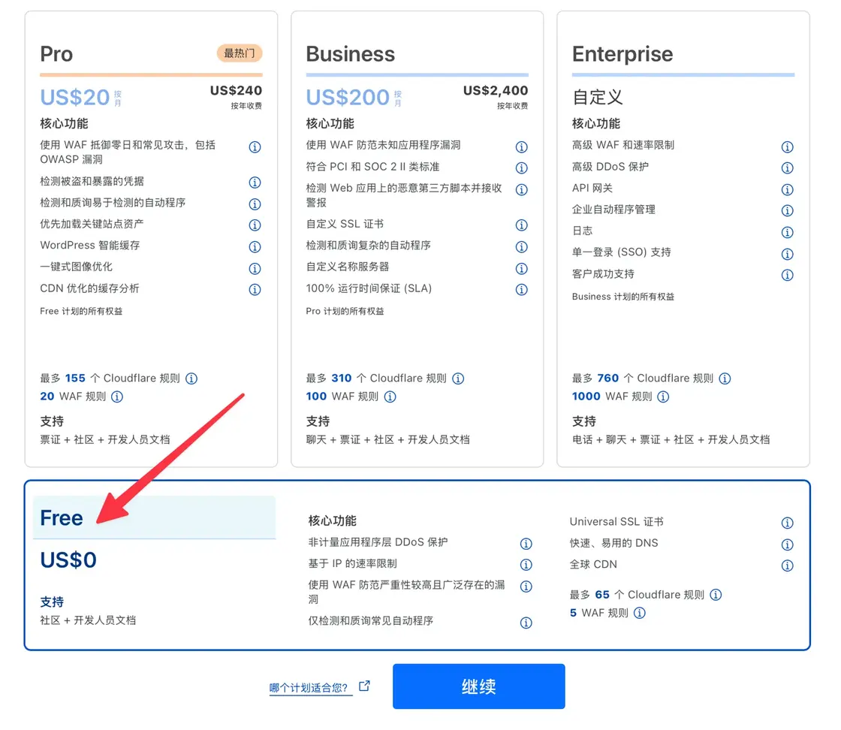Show info for 符合 PCI 和 SOC 2 II 类标准
Image resolution: width=841 pixels, height=730 pixels.
(x=521, y=168)
